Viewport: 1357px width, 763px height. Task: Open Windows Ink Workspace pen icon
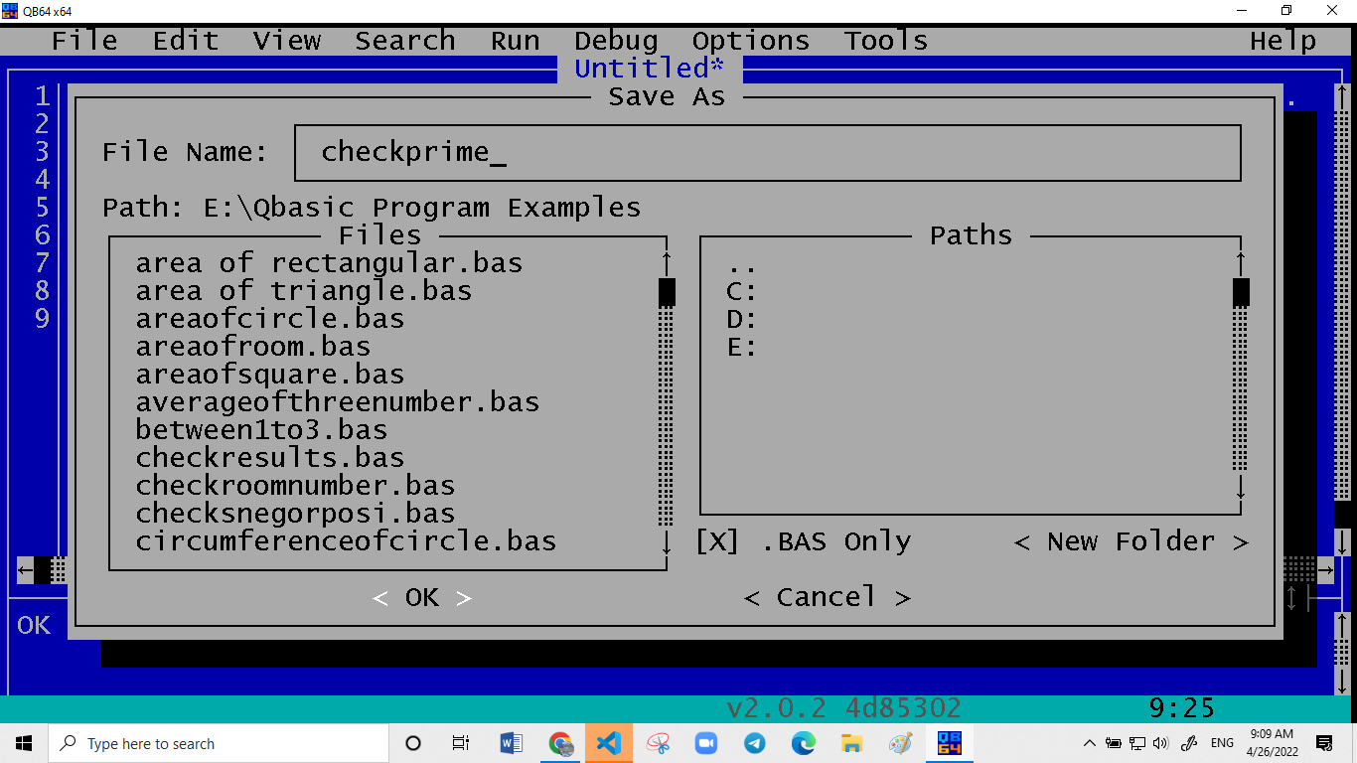point(1186,742)
